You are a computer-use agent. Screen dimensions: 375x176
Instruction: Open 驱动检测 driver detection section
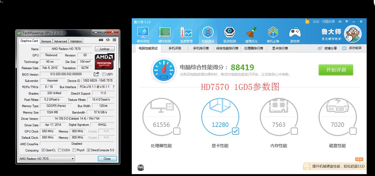229,35
